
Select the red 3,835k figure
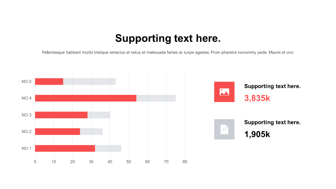click(x=257, y=98)
